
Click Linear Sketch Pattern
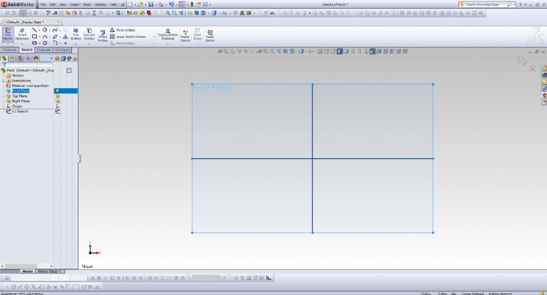(x=128, y=37)
